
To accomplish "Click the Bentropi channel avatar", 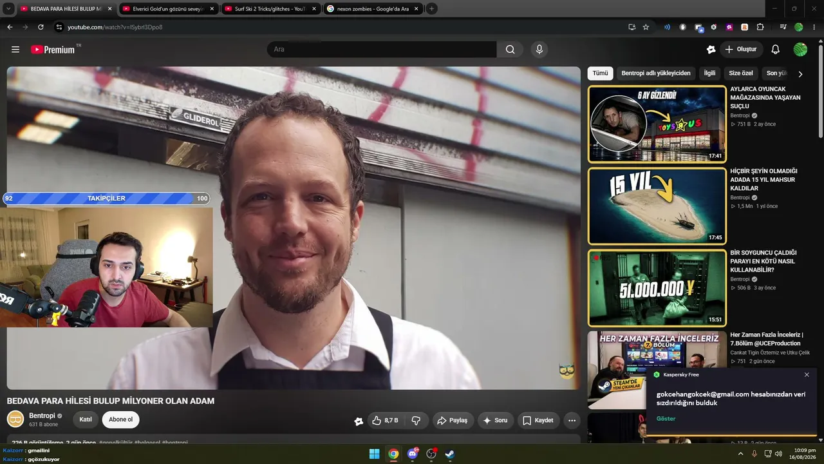I will [15, 420].
